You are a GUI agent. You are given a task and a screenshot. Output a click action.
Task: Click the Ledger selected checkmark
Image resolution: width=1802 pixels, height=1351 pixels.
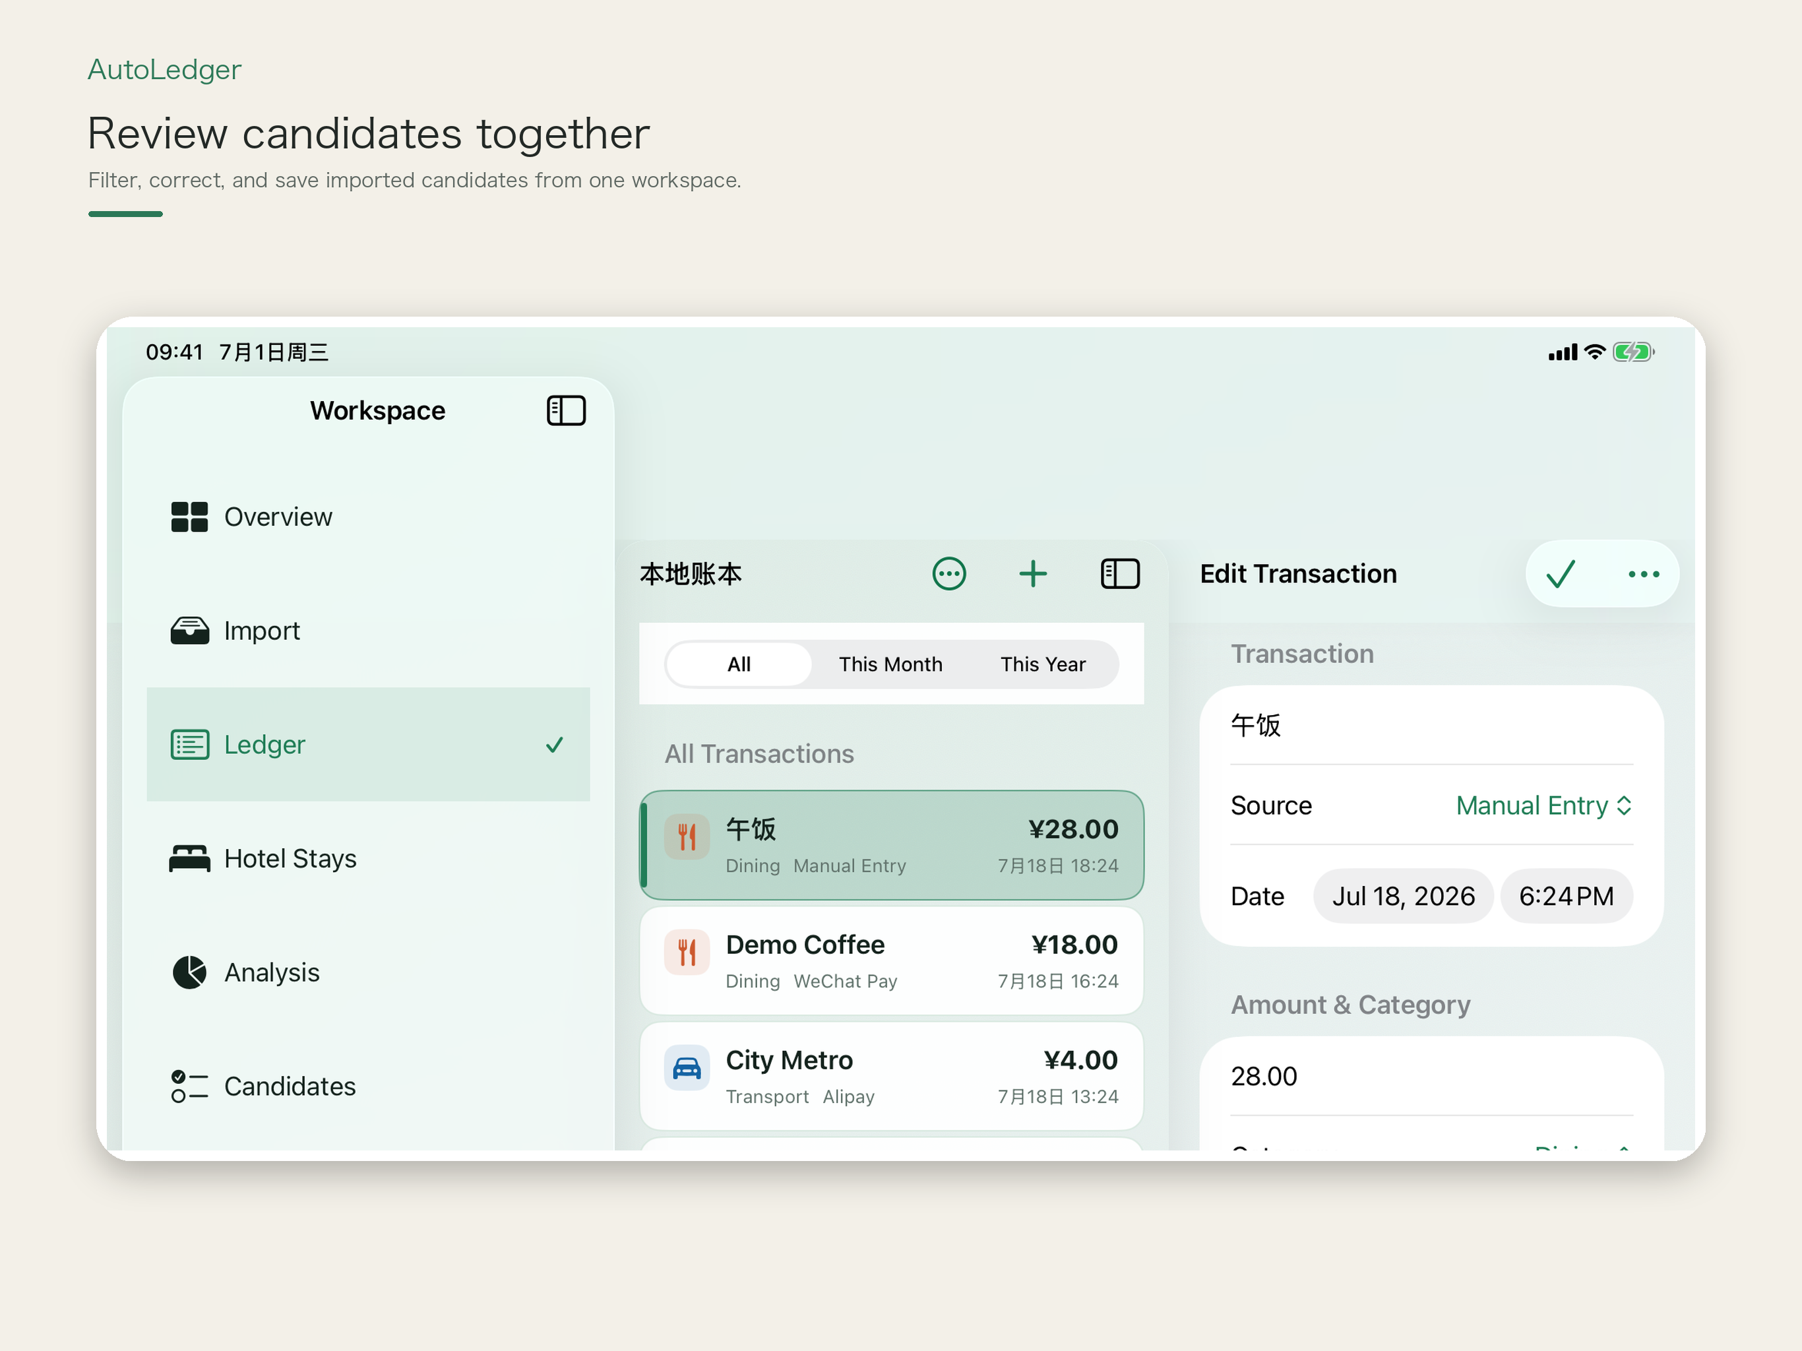(x=555, y=745)
